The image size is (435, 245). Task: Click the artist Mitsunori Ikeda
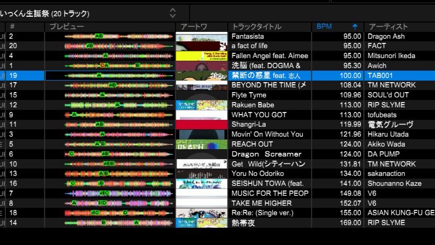click(391, 56)
